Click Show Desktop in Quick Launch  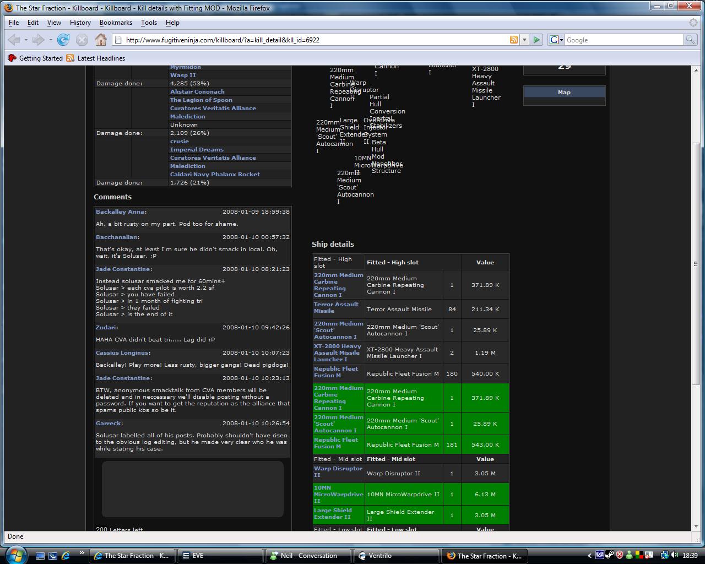pyautogui.click(x=40, y=556)
